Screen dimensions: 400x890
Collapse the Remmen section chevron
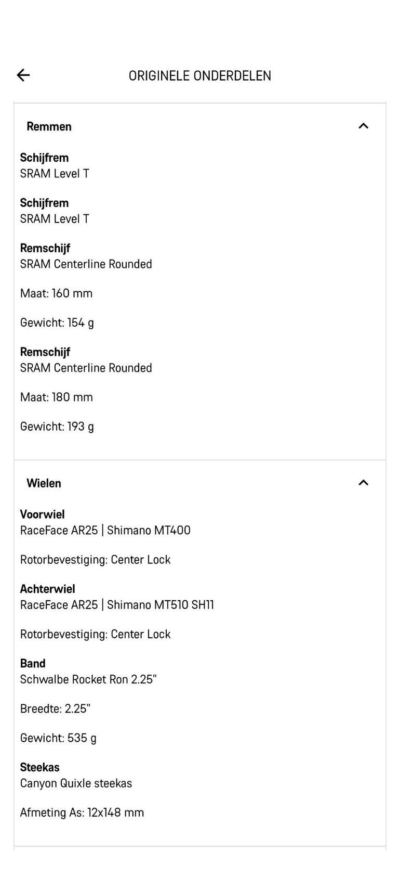pos(363,126)
